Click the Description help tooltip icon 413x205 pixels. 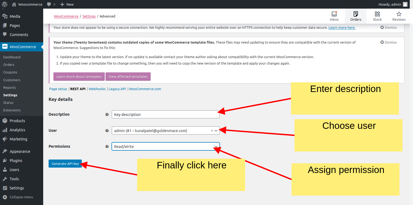pos(107,114)
